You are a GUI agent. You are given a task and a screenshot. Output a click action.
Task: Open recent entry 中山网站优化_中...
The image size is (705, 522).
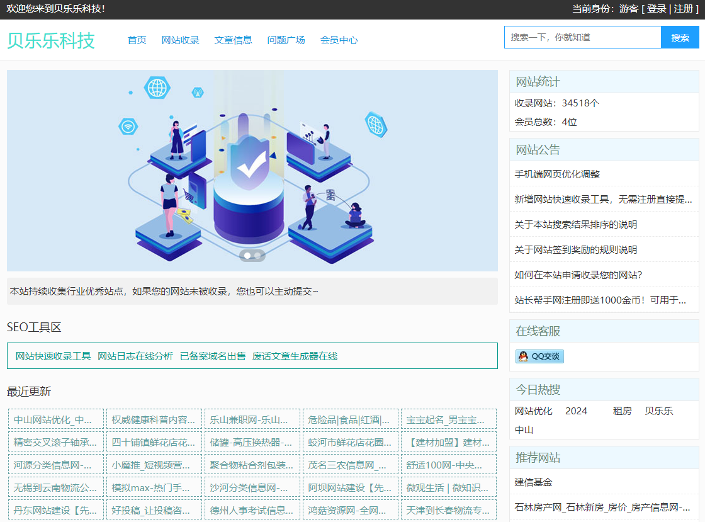point(56,419)
